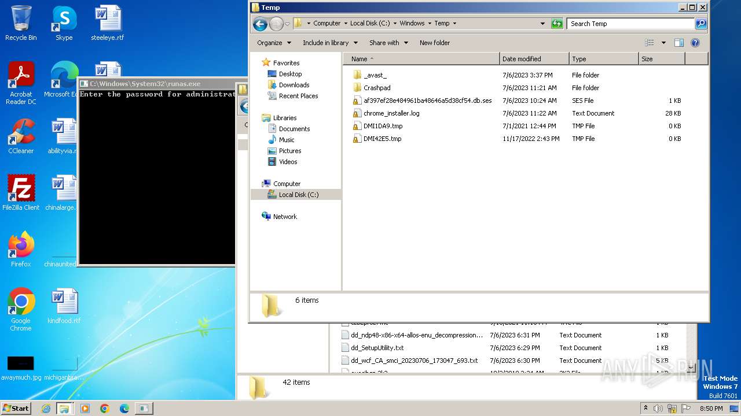Click the volume speaker tray icon
The height and width of the screenshot is (416, 741).
pyautogui.click(x=659, y=408)
